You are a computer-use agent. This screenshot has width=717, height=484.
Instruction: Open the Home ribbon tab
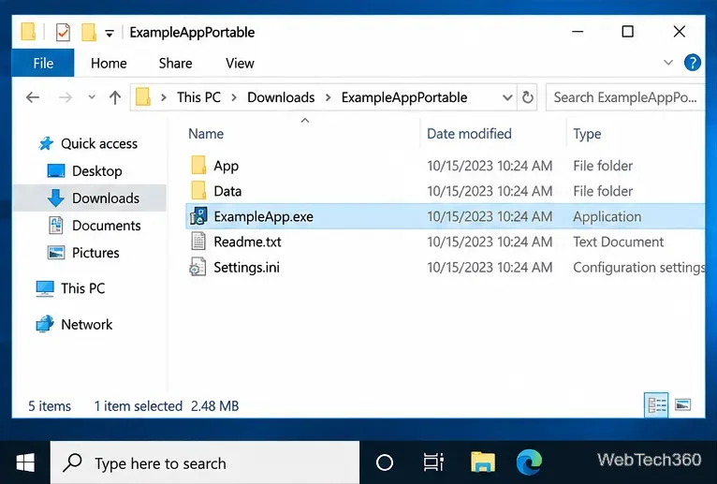109,63
